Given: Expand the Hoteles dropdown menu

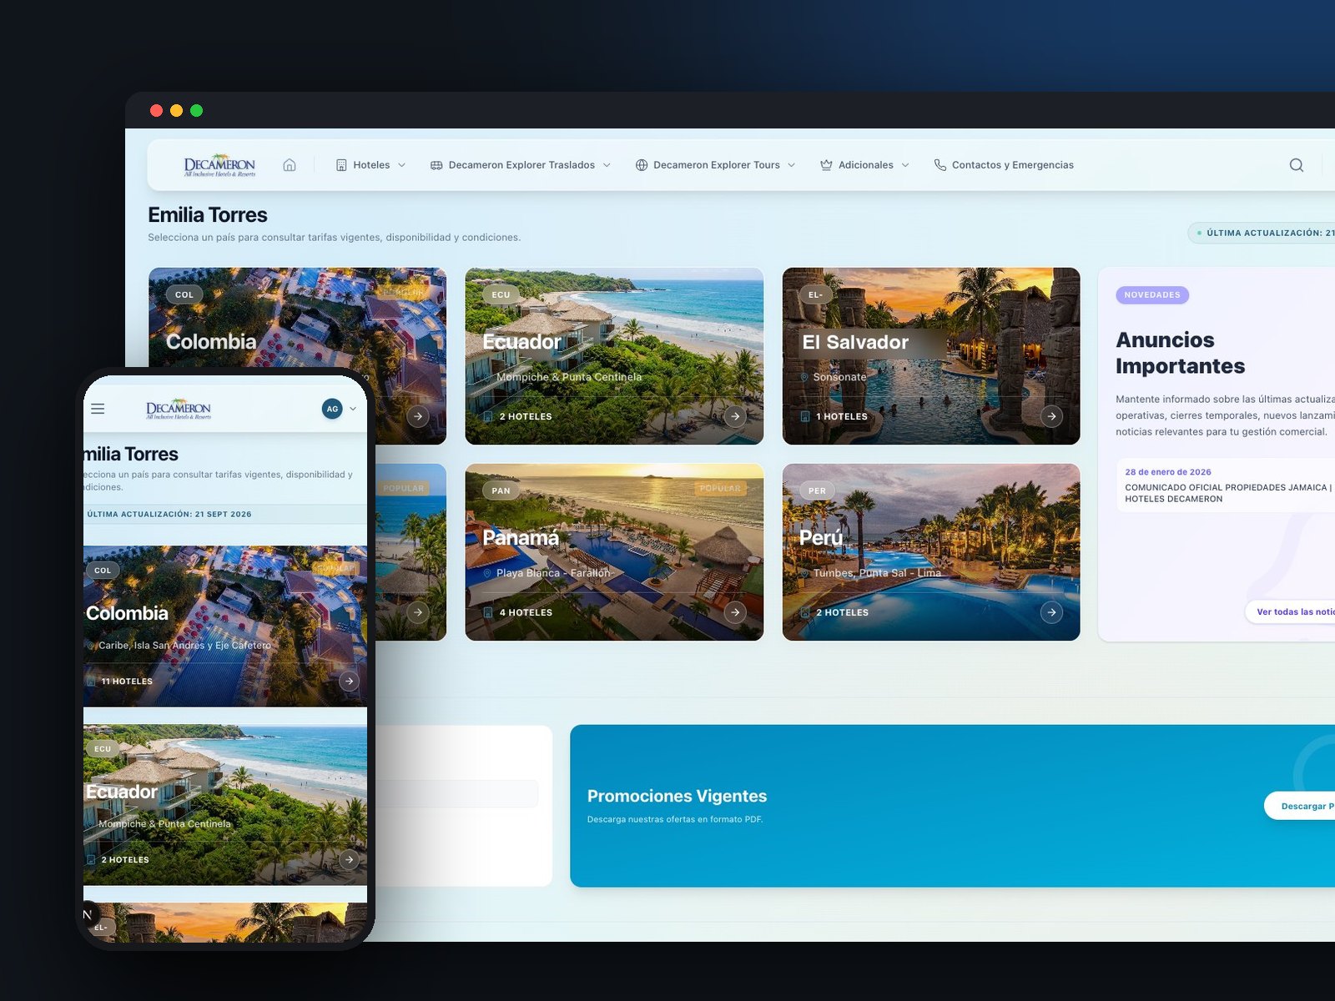Looking at the screenshot, I should click(x=370, y=165).
